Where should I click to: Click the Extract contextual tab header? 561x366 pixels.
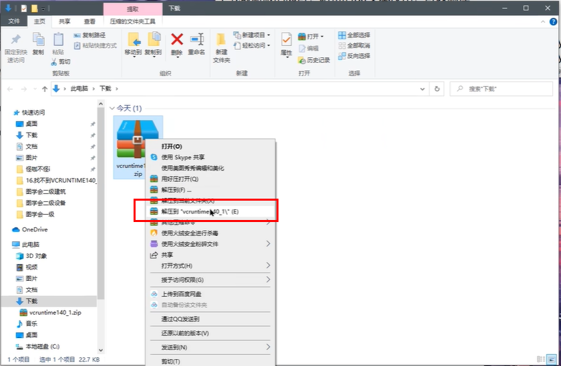133,9
